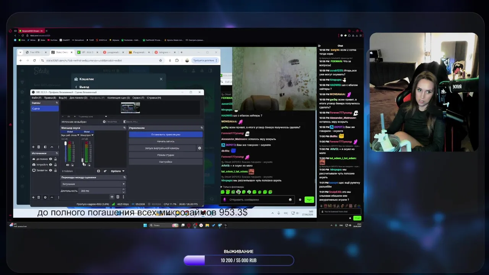Open the Затухание transition dropdown
Viewport: 489px width, 275px height.
(93, 184)
